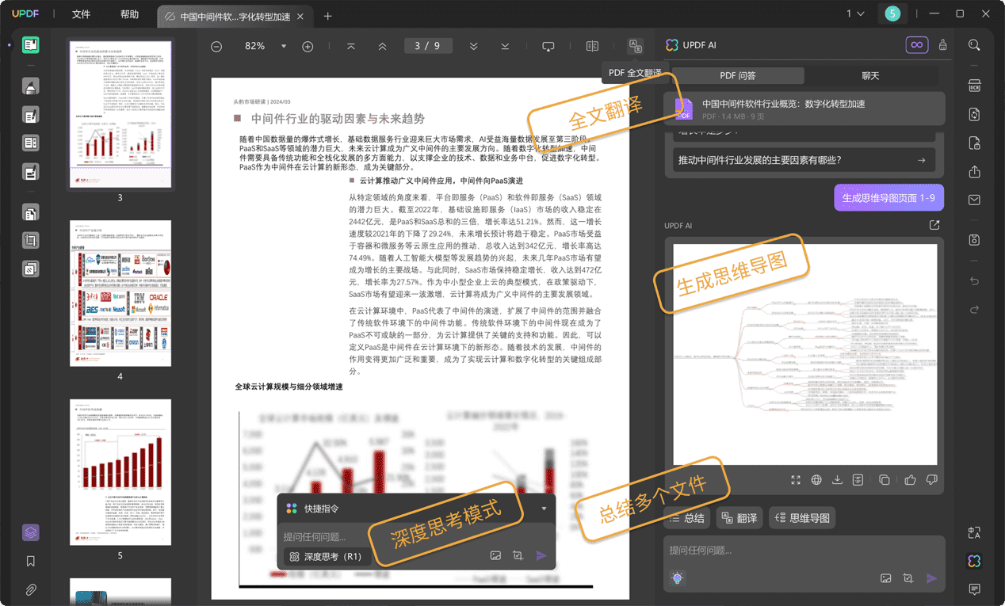Click the 总结 summarize button
The image size is (1005, 606).
click(687, 518)
